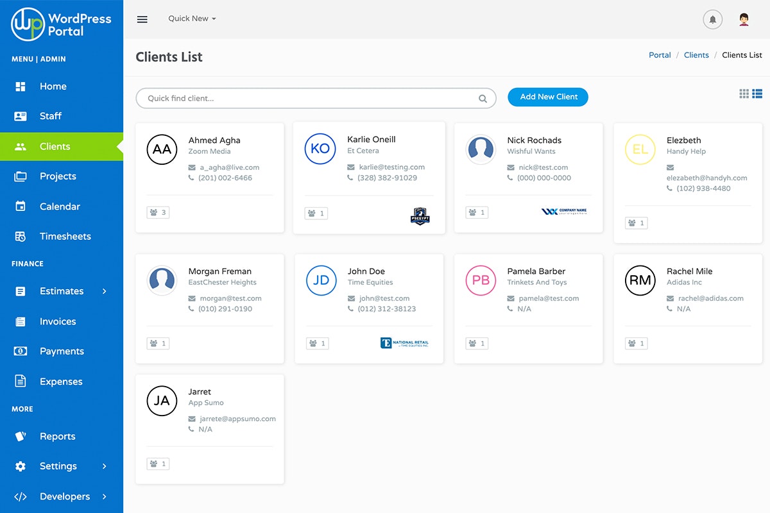Viewport: 770px width, 513px height.
Task: Click phone (012) 312-38123
Action: [388, 308]
